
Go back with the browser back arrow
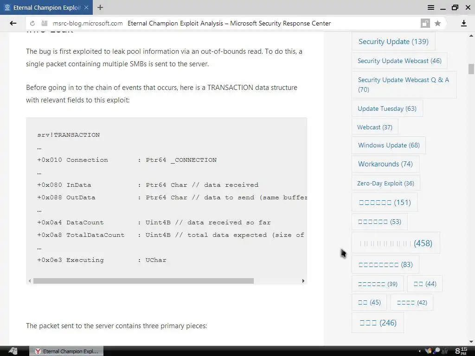pyautogui.click(x=13, y=23)
